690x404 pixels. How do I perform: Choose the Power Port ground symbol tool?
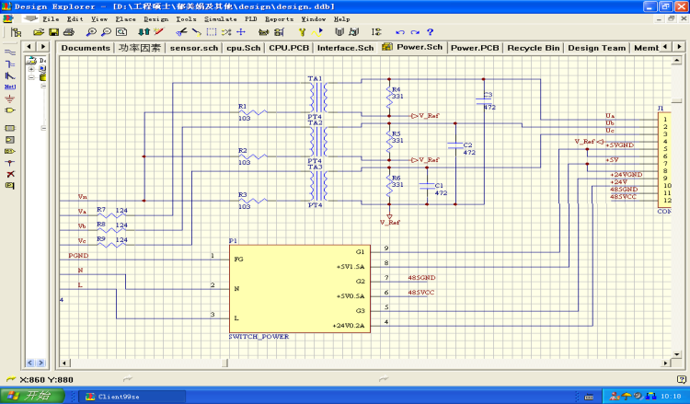click(10, 97)
